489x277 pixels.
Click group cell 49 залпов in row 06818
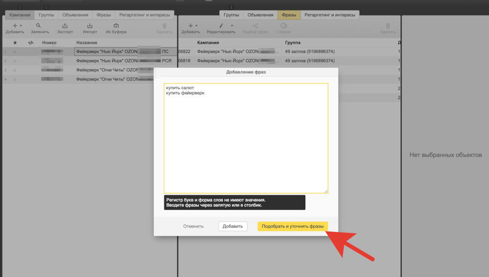coord(310,61)
